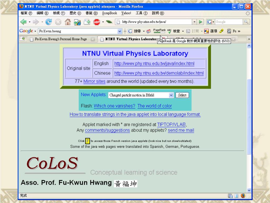Expand the address bar URL history dropdown
This screenshot has height=203, width=270.
(x=194, y=22)
